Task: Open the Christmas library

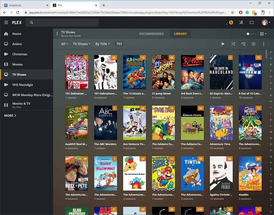Action: [x=26, y=54]
